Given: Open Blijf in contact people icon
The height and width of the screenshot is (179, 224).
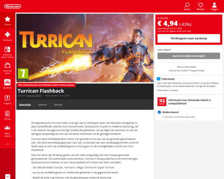Looking at the screenshot, I should click(x=8, y=131).
